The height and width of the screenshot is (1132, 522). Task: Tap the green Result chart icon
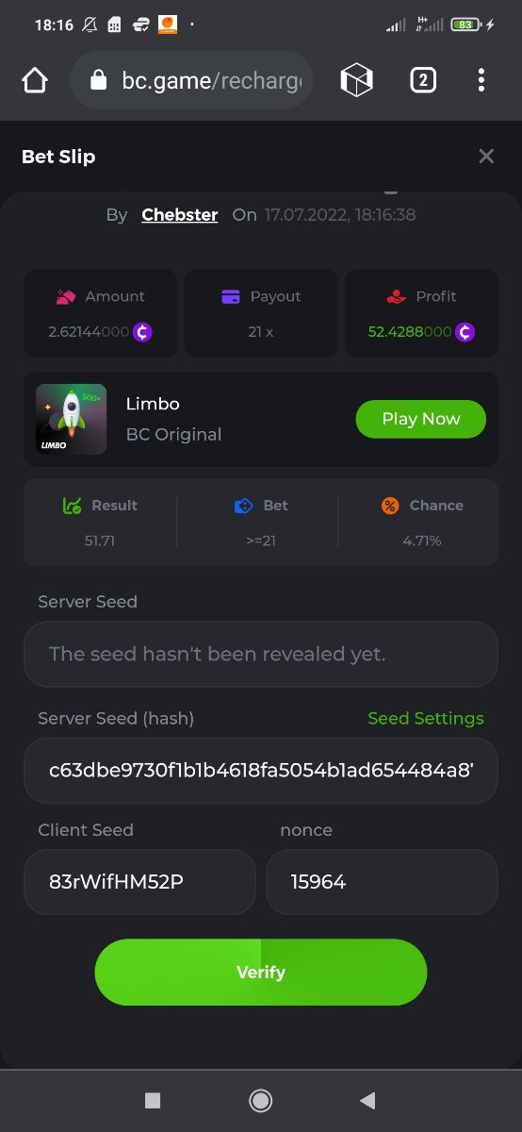[x=72, y=506]
